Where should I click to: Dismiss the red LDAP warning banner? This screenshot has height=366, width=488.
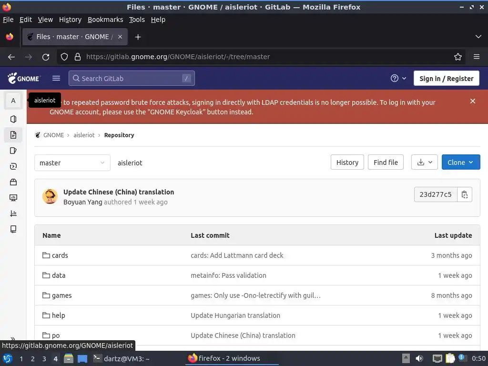pyautogui.click(x=472, y=101)
